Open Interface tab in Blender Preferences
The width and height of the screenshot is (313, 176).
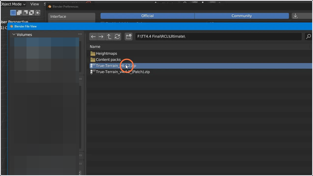[72, 16]
